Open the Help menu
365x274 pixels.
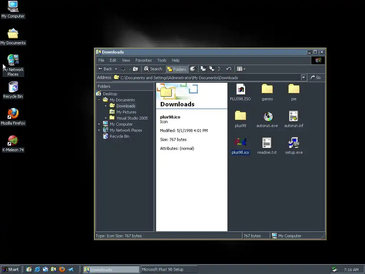[x=175, y=60]
